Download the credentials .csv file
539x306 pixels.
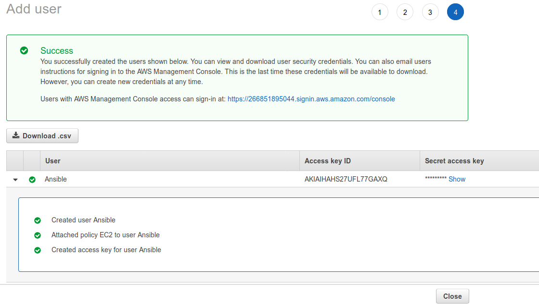click(42, 136)
